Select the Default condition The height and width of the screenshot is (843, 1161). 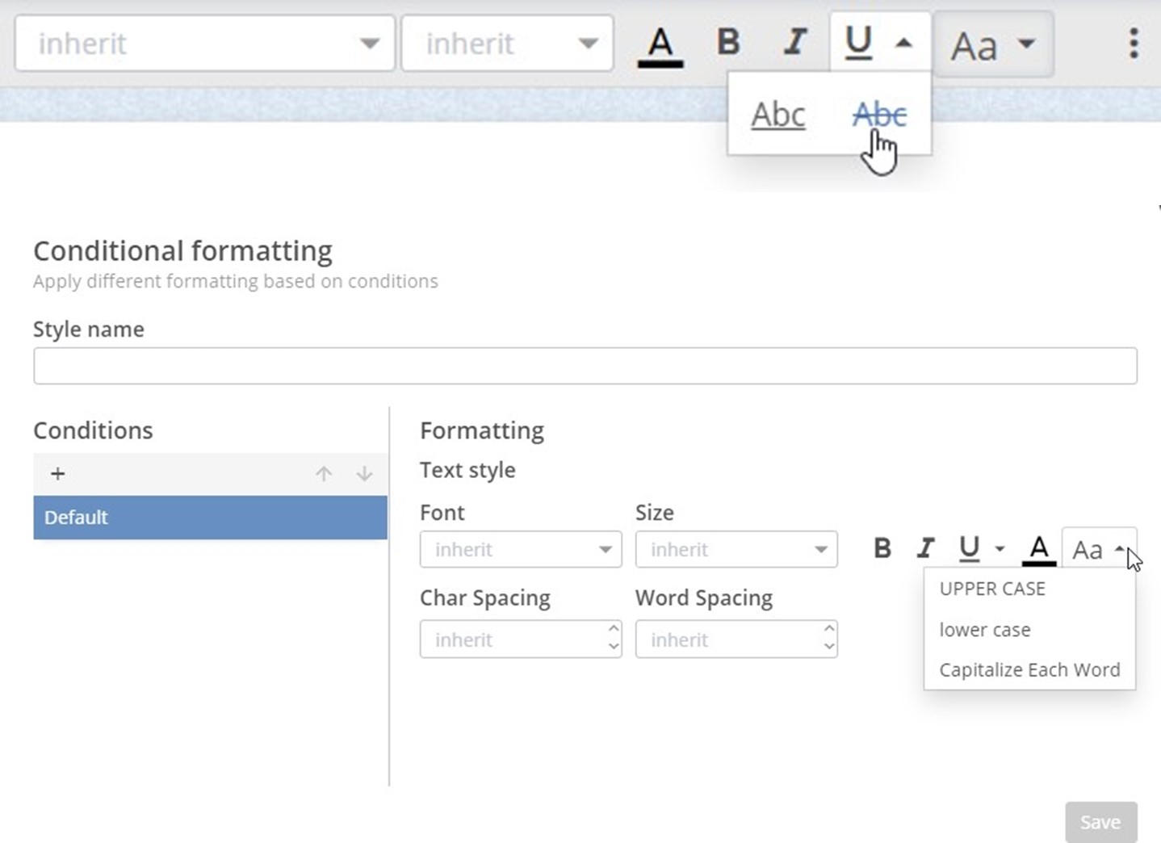[210, 518]
